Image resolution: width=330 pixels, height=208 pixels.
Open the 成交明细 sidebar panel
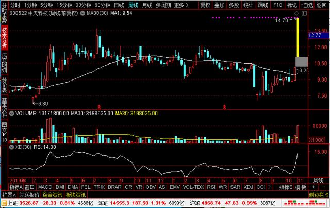(x=4, y=61)
